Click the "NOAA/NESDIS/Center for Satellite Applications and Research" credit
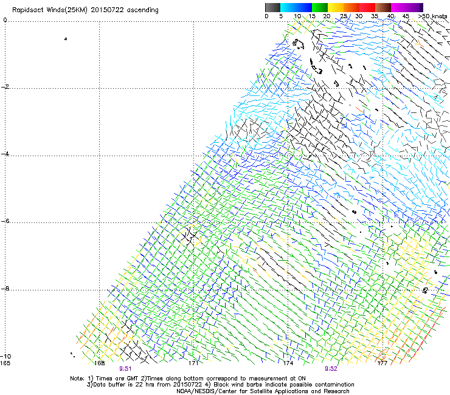The width and height of the screenshot is (450, 395). tap(263, 391)
